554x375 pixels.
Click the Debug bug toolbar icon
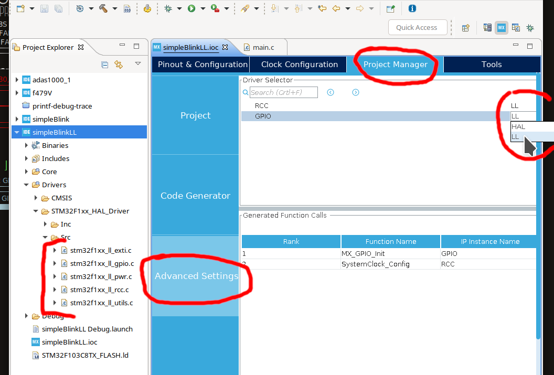[168, 8]
